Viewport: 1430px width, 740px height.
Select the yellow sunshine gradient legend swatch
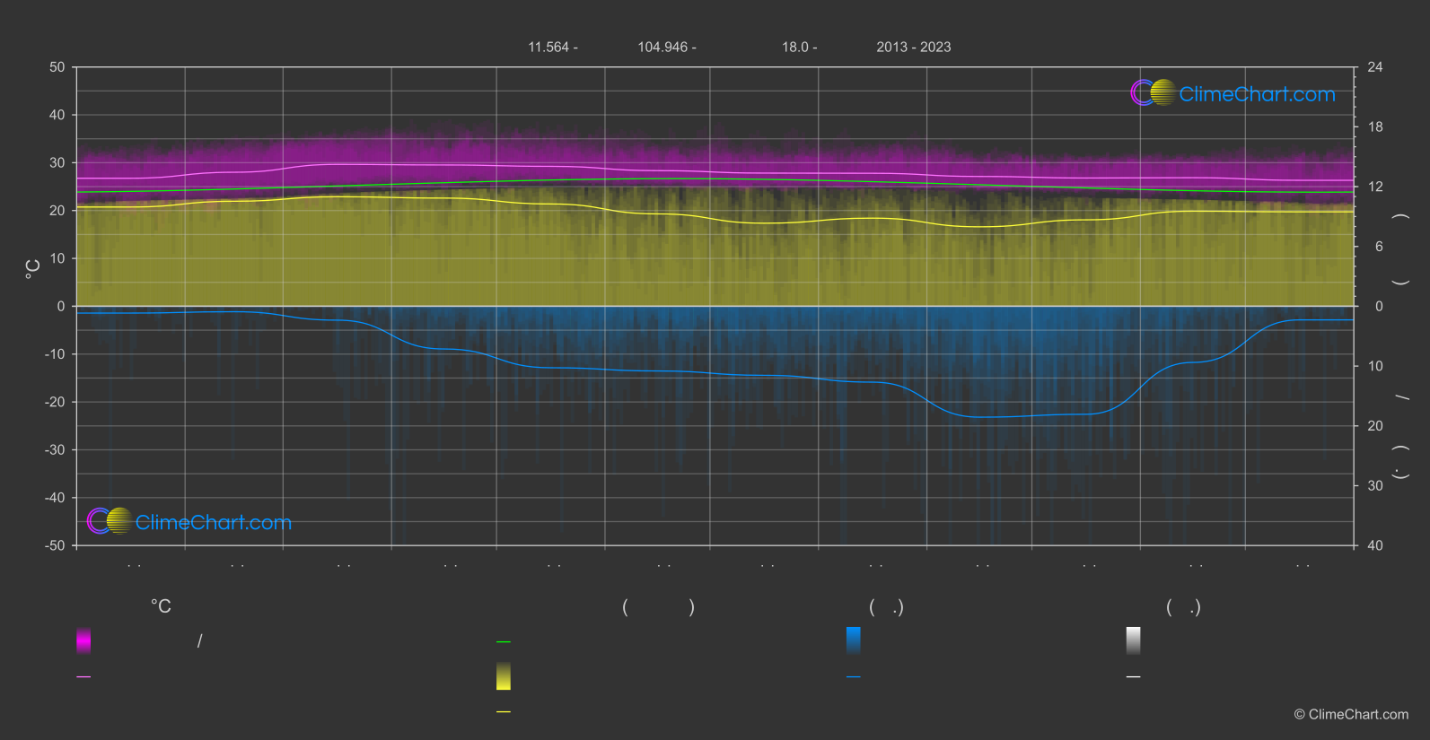tap(504, 676)
